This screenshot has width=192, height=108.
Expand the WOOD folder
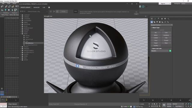[20, 60]
